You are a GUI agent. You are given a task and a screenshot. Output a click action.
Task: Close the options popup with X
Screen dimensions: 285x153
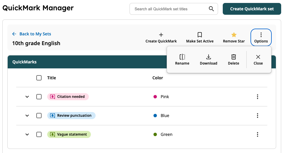pos(258,57)
